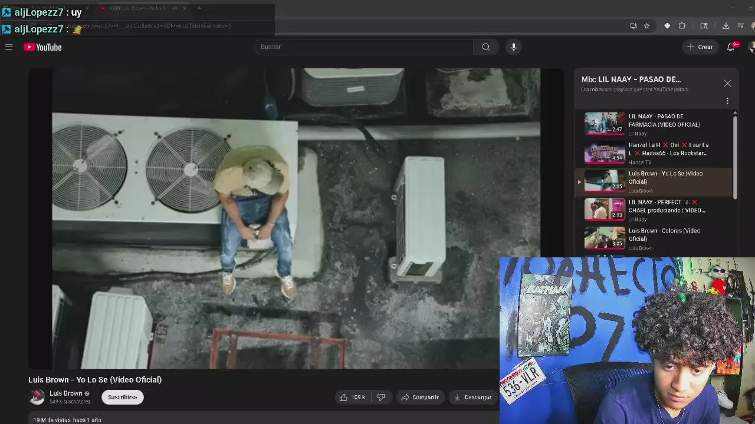This screenshot has height=424, width=755.
Task: Click the install app icon in address bar
Action: 633,26
